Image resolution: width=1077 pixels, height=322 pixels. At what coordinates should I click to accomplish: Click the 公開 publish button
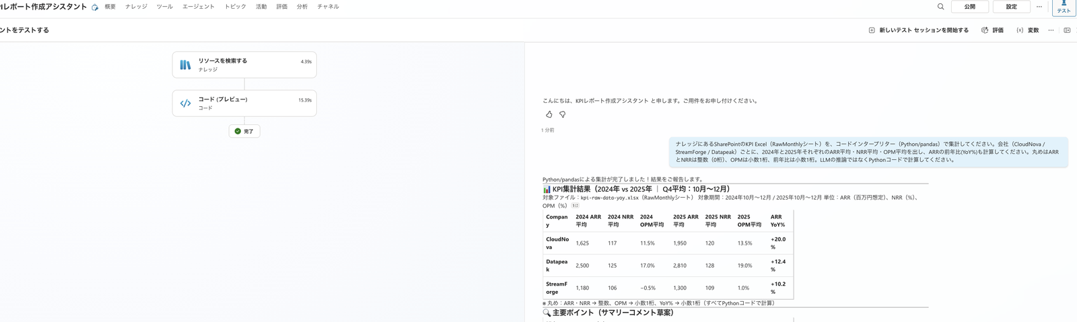point(970,7)
